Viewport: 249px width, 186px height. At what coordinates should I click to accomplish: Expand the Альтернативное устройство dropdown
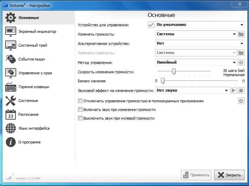click(200, 44)
